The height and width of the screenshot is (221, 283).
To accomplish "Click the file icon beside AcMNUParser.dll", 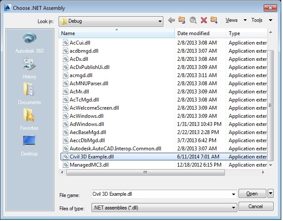I will [x=65, y=84].
